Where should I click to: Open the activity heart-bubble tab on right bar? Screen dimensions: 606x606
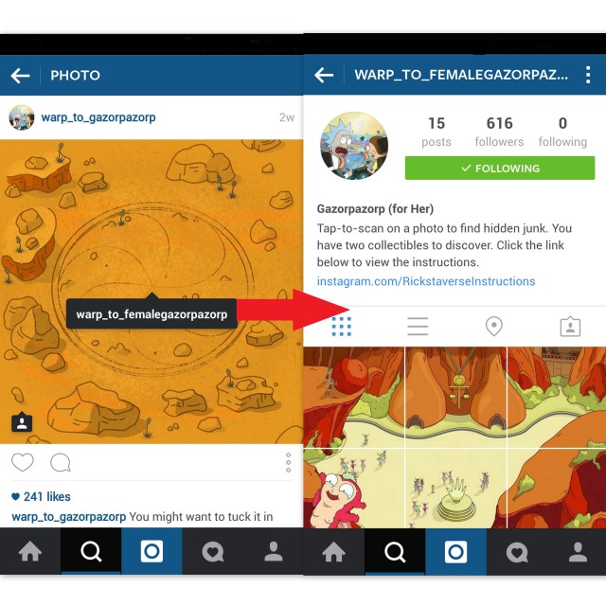click(517, 551)
